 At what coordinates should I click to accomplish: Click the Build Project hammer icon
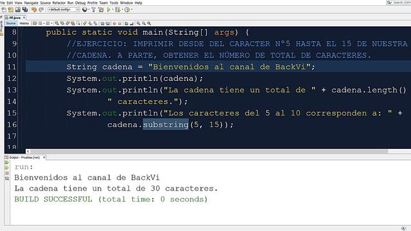tap(94, 10)
